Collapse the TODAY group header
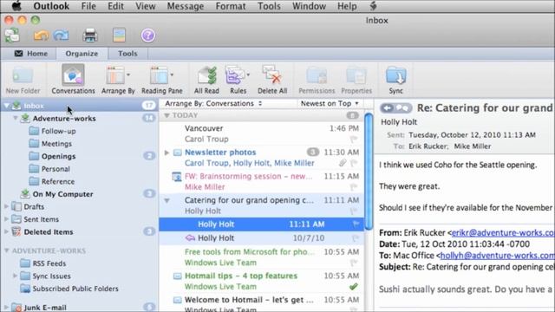Viewport: 555px width, 312px height. point(166,115)
